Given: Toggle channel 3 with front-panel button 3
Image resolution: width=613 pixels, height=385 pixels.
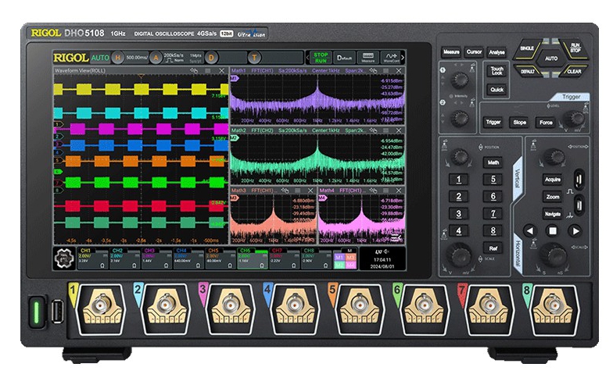Looking at the screenshot, I should 458,214.
